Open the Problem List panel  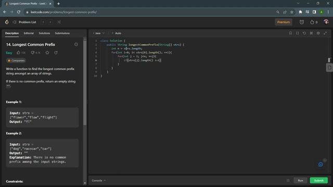(24, 22)
